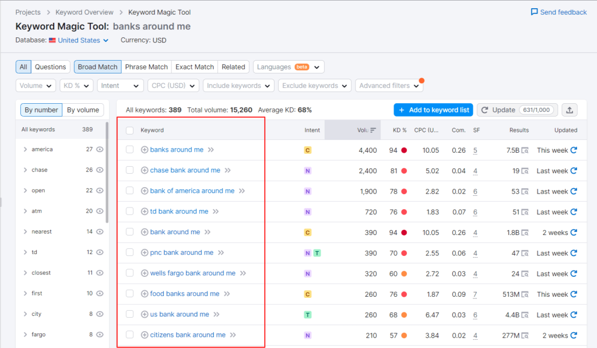Expand the 'open' keyword group

click(25, 191)
